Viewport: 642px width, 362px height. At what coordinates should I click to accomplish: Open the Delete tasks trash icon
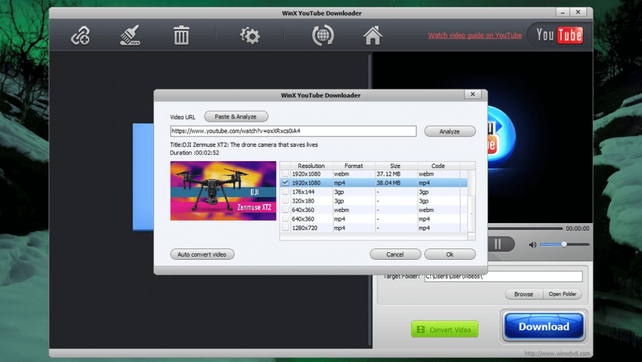tap(181, 35)
